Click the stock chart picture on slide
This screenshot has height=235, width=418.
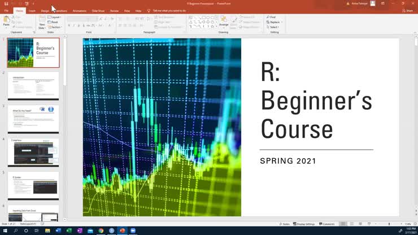[x=162, y=127]
